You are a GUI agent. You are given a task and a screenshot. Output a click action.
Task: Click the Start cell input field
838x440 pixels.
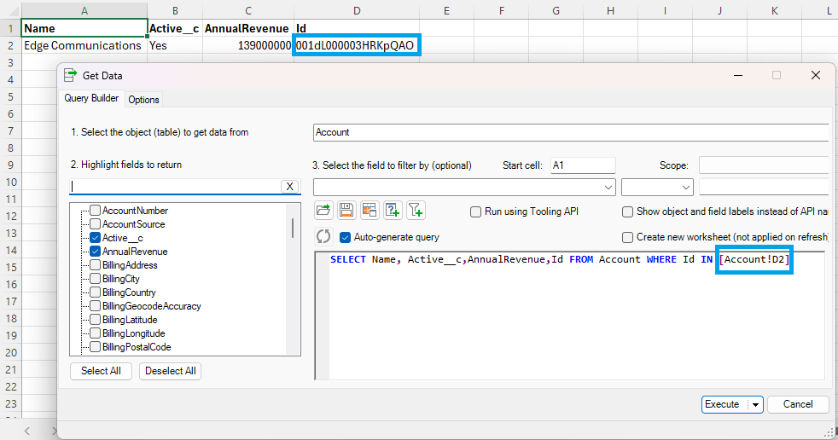click(x=582, y=165)
